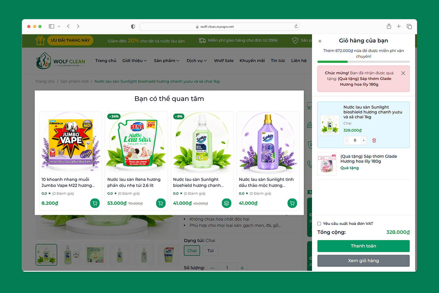Image resolution: width=439 pixels, height=293 pixels.
Task: Tick the VAT invoice request checkbox
Action: 319,224
